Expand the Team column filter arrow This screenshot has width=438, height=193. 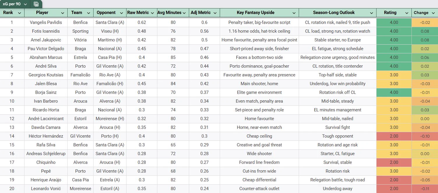click(x=88, y=13)
